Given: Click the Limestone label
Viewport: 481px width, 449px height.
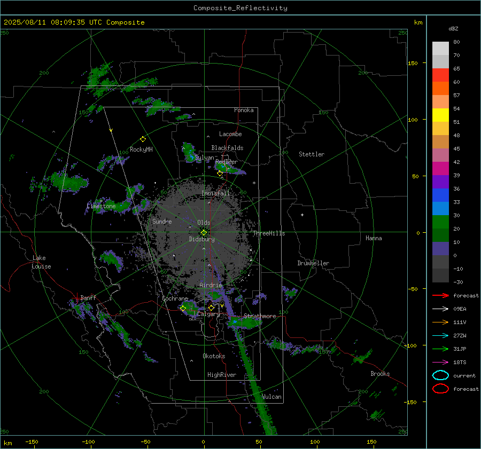Looking at the screenshot, I should click(x=101, y=206).
